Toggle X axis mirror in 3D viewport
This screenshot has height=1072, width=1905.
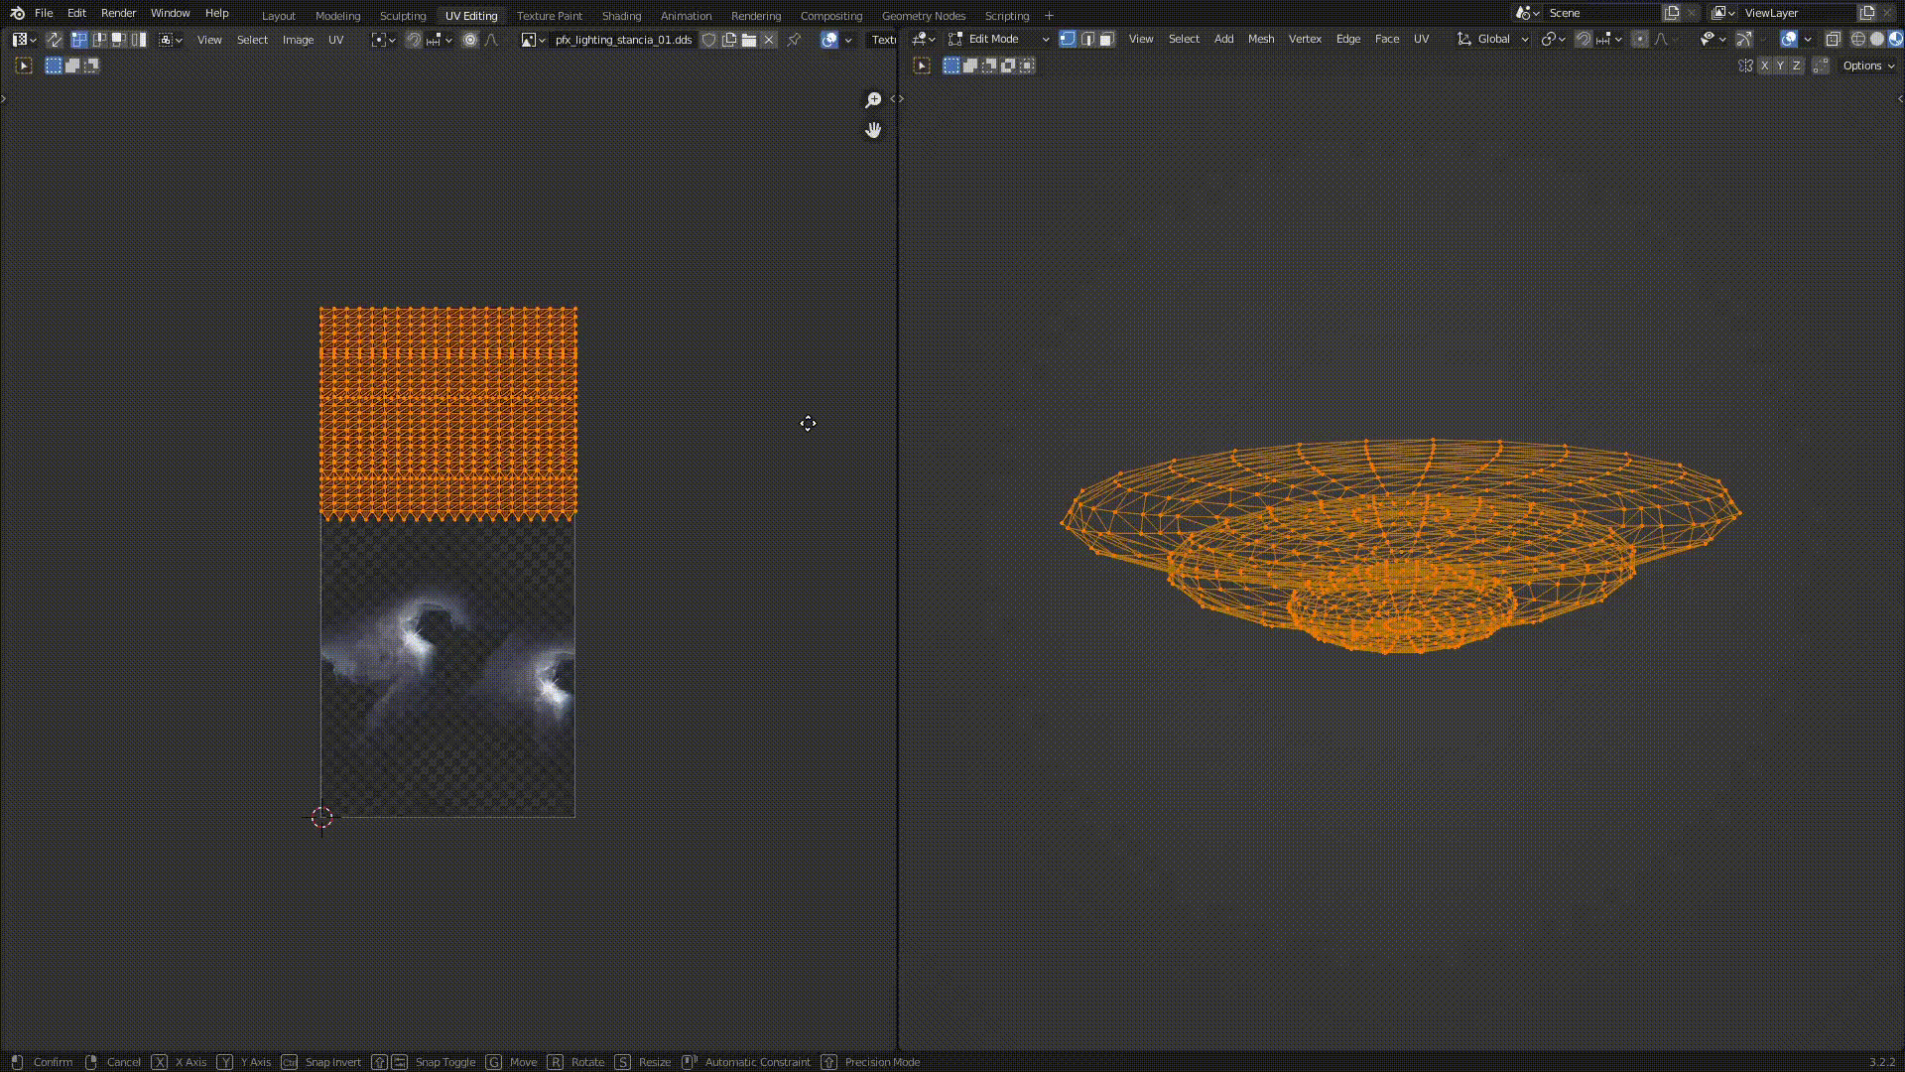(1764, 66)
